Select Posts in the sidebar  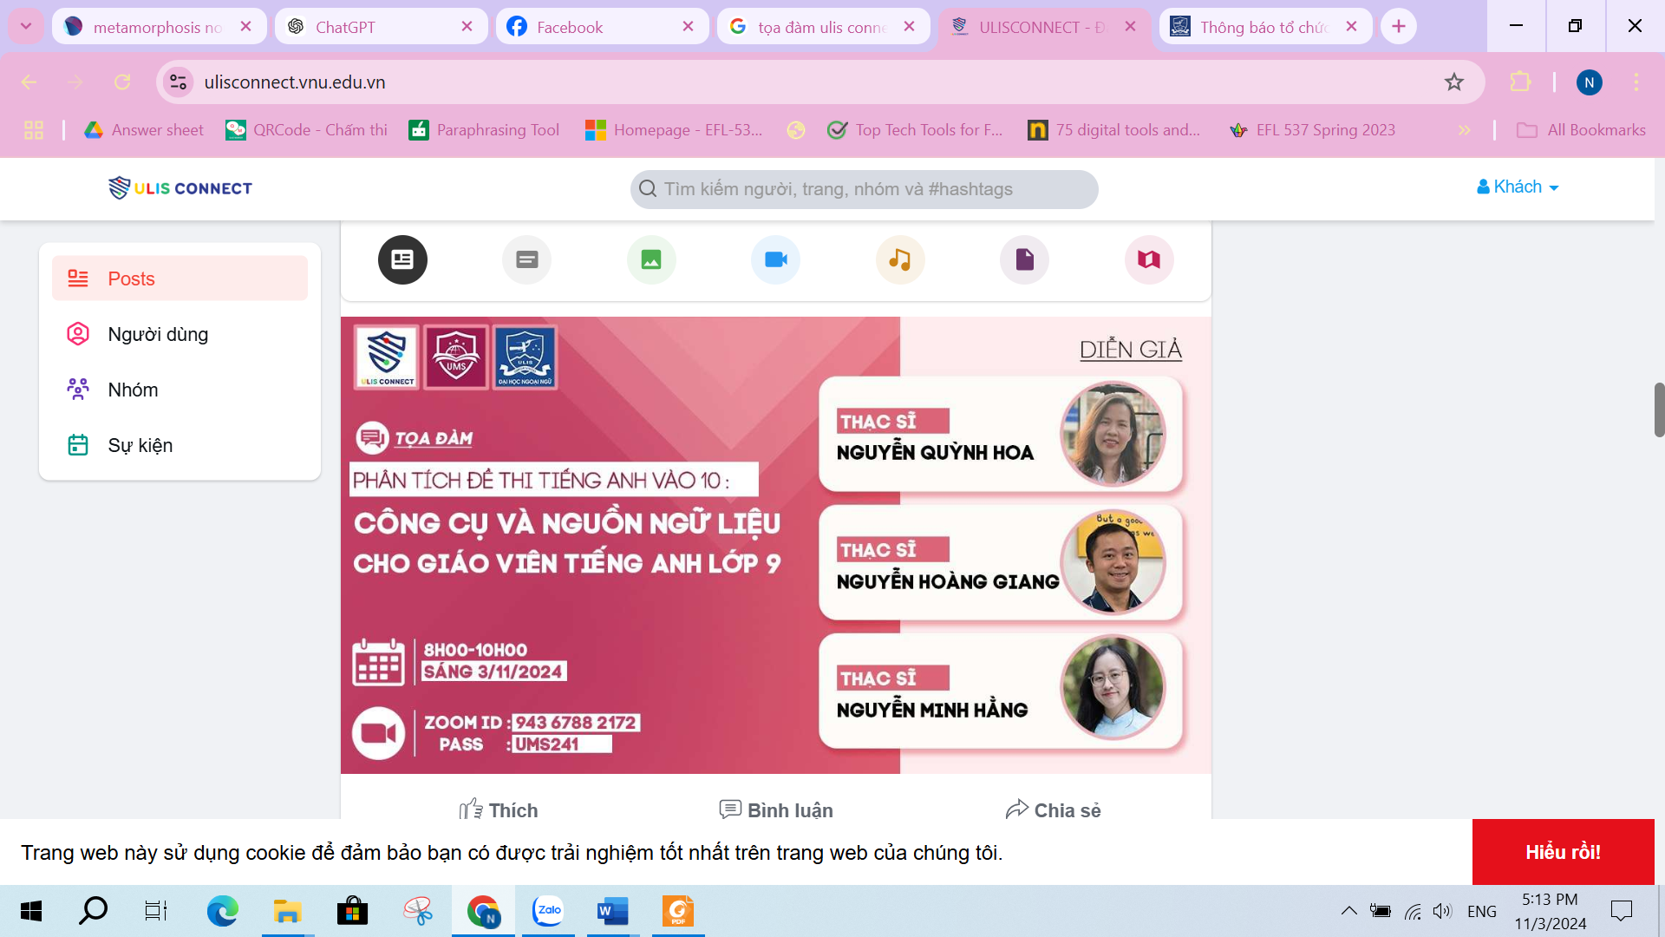pyautogui.click(x=180, y=278)
